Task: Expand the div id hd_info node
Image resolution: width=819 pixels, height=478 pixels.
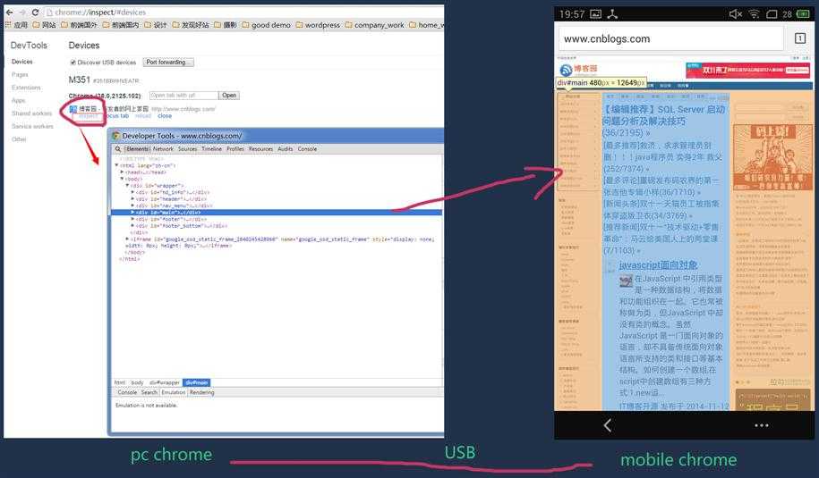Action: point(132,192)
